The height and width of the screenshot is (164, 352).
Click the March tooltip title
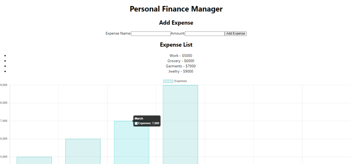(x=139, y=119)
